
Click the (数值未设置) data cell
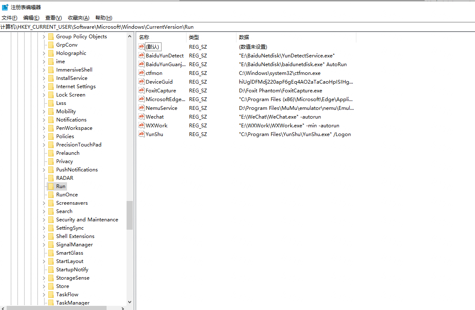[x=253, y=47]
